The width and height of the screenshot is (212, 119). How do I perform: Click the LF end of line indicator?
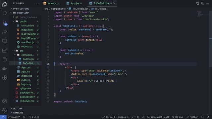point(143,117)
